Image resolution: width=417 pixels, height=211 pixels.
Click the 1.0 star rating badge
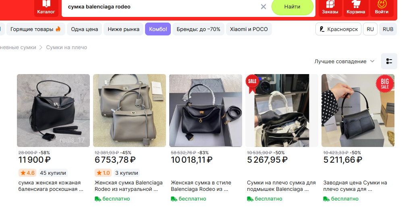pos(103,173)
